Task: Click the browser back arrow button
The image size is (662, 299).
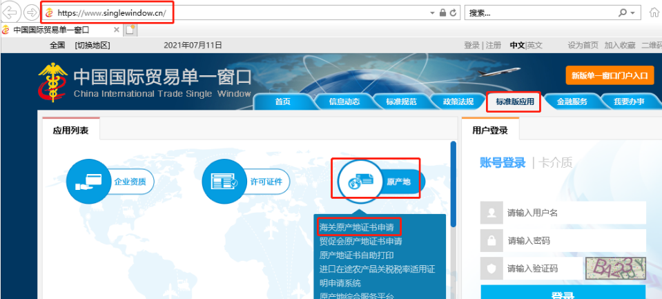Action: pyautogui.click(x=9, y=12)
